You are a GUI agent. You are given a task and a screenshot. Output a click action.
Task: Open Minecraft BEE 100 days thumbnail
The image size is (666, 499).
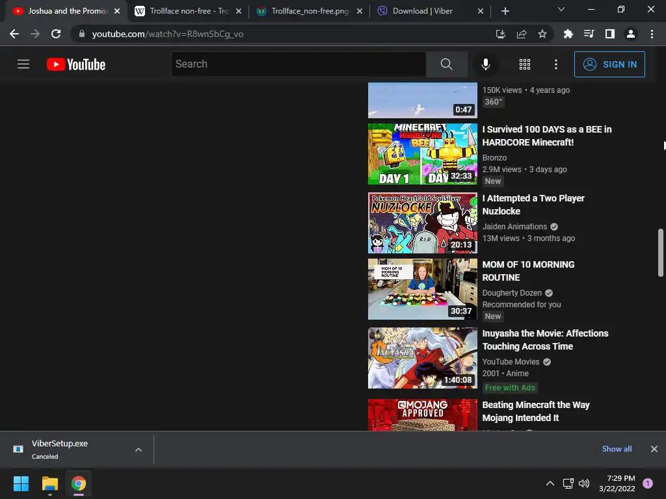coord(423,154)
